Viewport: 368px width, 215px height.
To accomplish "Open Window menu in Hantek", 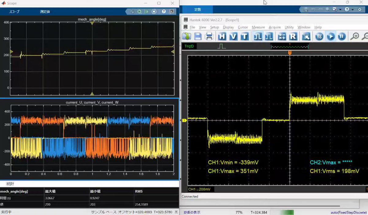I will point(304,27).
